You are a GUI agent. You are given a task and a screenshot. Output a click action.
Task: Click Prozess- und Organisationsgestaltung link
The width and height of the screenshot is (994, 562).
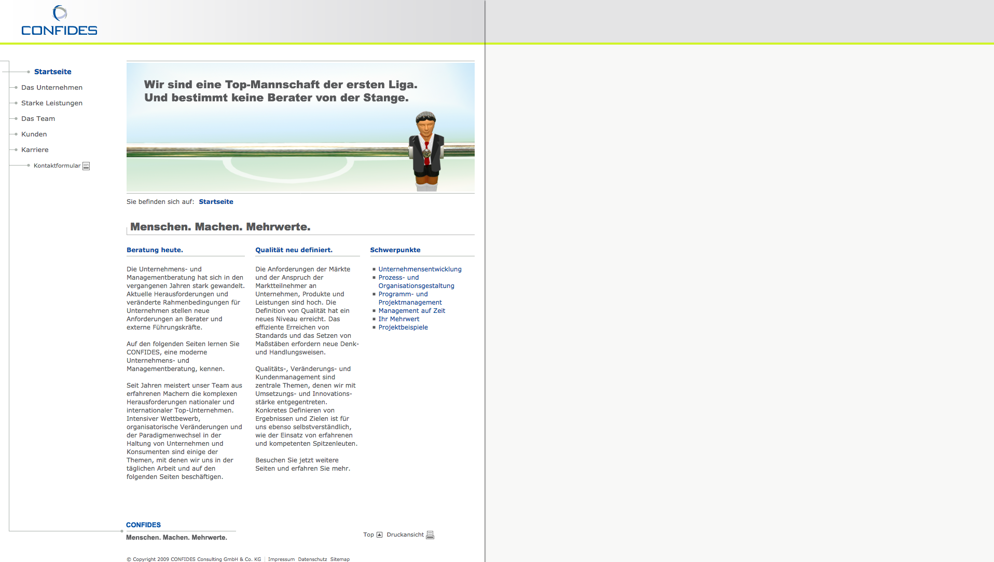pos(416,282)
